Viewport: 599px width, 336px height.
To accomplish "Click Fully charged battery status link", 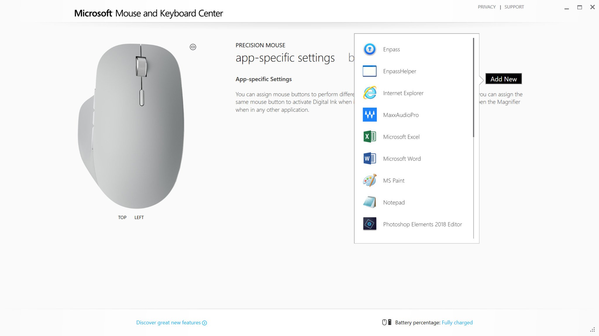I will click(457, 323).
